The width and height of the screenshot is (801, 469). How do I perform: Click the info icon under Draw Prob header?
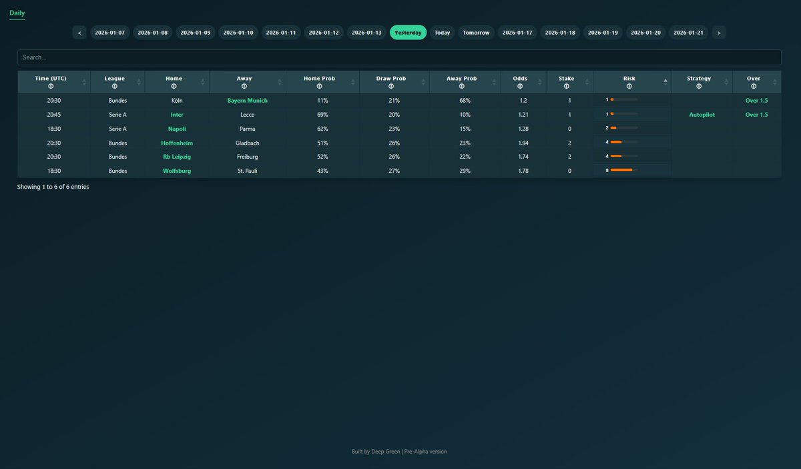coord(391,86)
